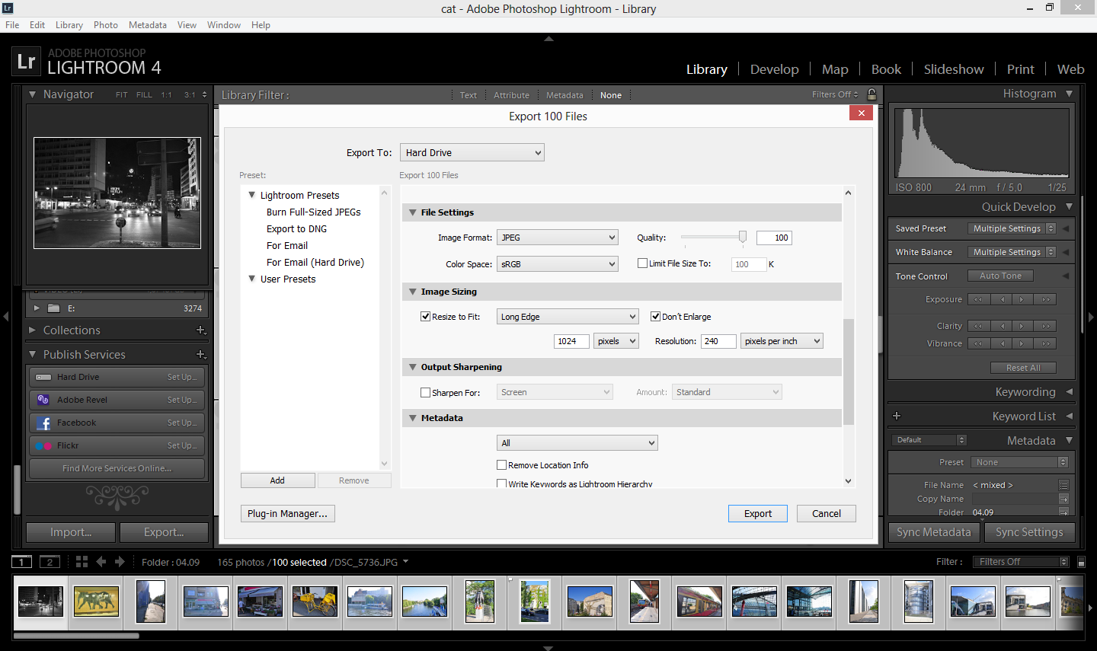The width and height of the screenshot is (1097, 651).
Task: Open the Photo menu
Action: click(105, 25)
